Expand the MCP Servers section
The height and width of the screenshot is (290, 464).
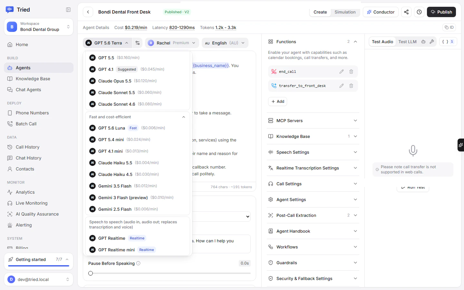point(313,121)
